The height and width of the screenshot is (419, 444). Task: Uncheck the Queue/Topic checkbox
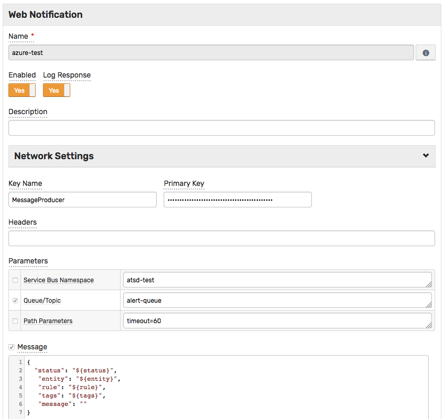(x=15, y=301)
